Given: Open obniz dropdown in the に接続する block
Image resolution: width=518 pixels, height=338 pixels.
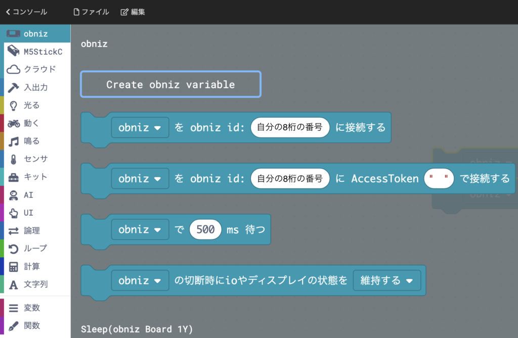Looking at the screenshot, I should click(140, 127).
